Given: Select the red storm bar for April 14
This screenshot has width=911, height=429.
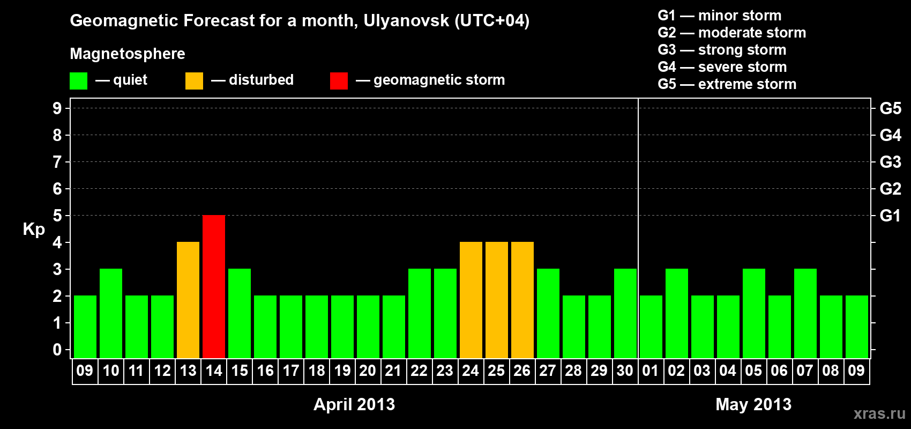Looking at the screenshot, I should pos(214,286).
